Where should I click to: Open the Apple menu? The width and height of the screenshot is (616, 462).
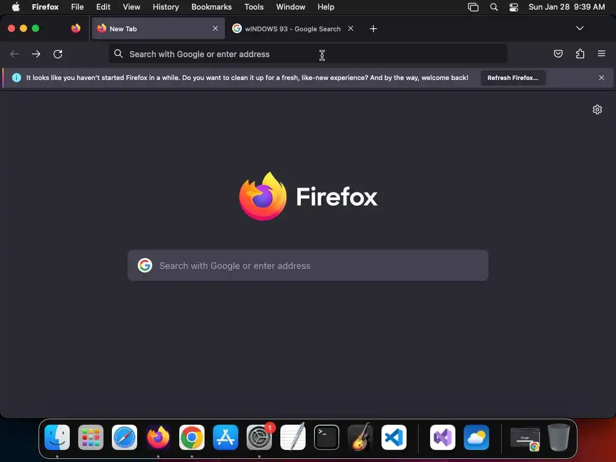16,7
